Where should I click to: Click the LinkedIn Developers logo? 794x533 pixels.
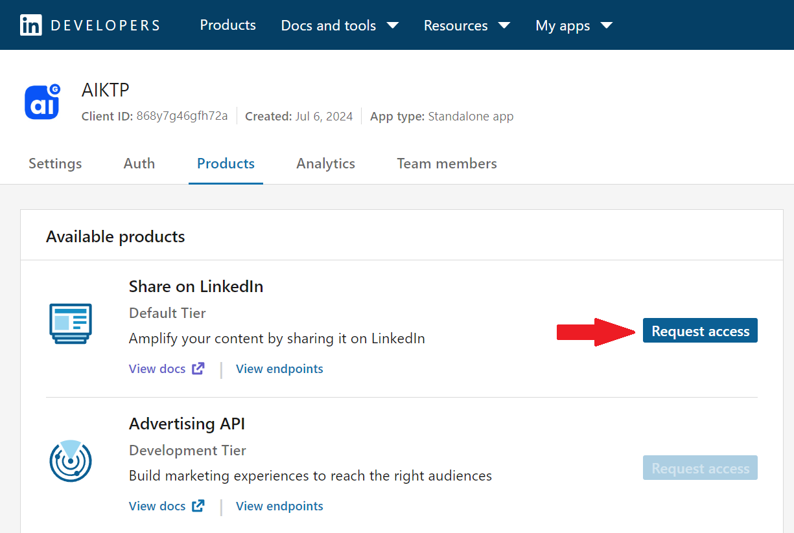pyautogui.click(x=90, y=25)
